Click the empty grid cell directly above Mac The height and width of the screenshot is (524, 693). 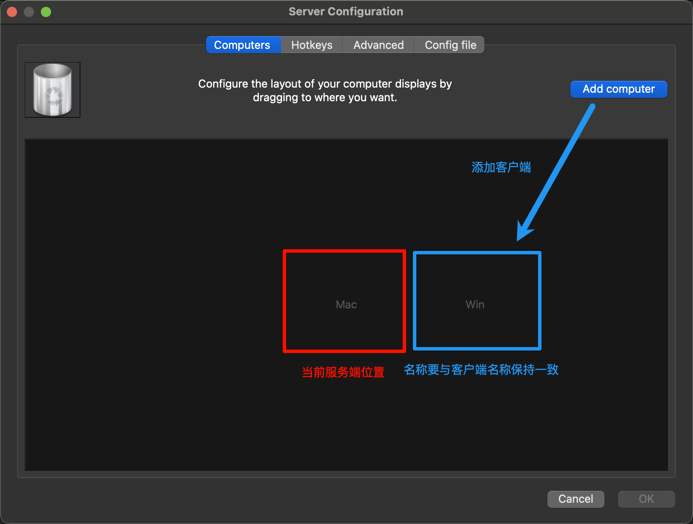tap(346, 194)
